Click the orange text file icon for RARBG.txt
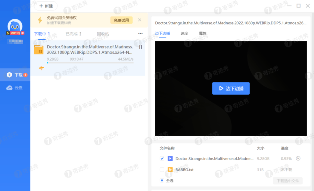 (170, 170)
